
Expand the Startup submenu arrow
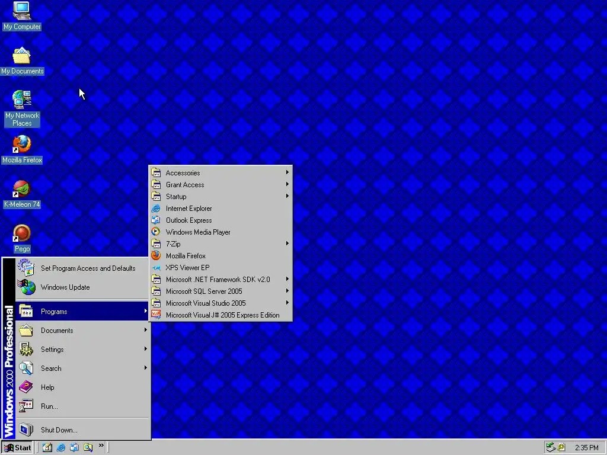point(287,196)
